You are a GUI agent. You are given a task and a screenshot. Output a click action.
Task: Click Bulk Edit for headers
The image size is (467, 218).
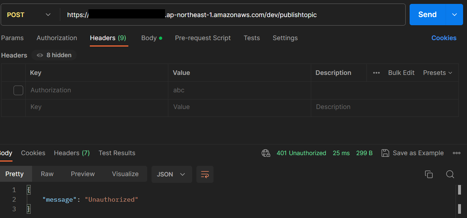tap(401, 72)
